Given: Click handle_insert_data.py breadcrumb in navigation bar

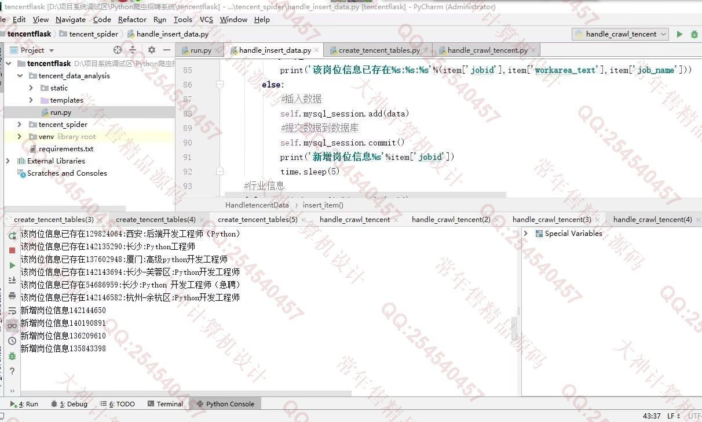Looking at the screenshot, I should point(168,34).
